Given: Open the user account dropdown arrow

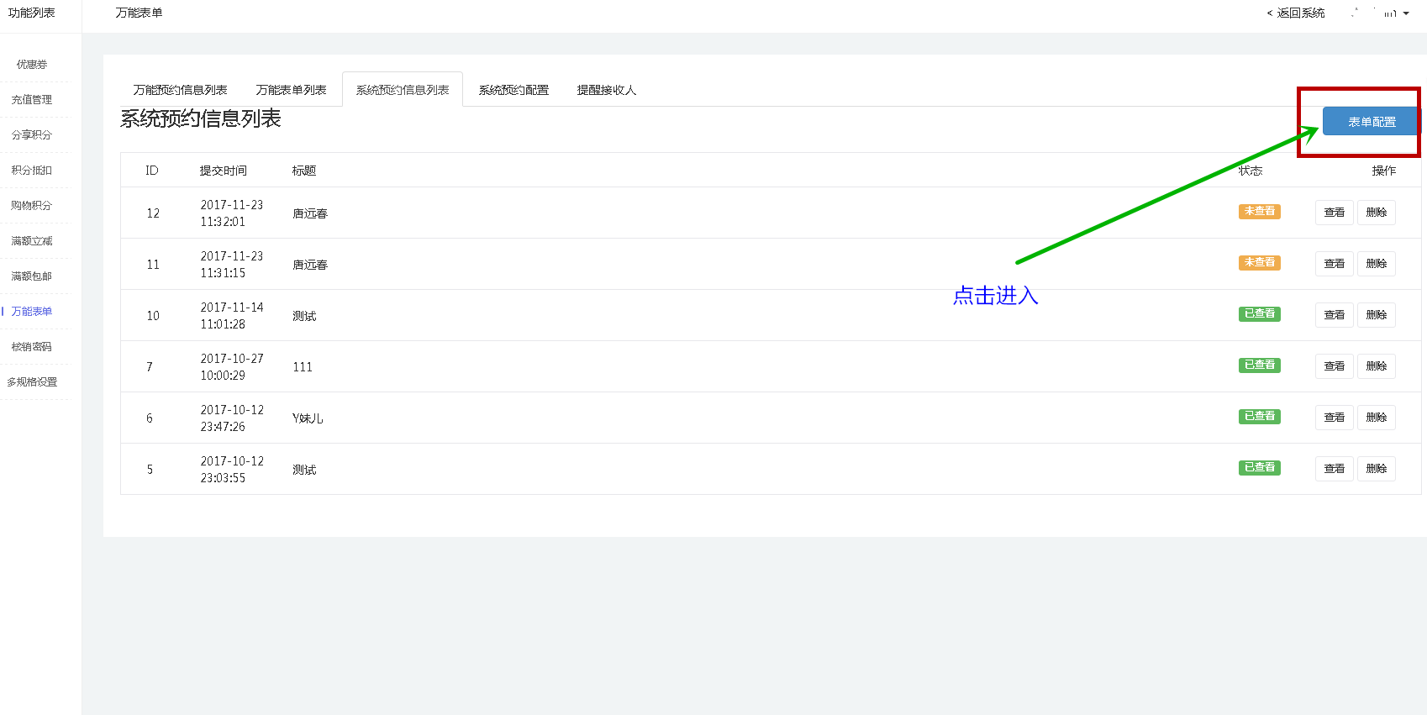Looking at the screenshot, I should pyautogui.click(x=1406, y=13).
